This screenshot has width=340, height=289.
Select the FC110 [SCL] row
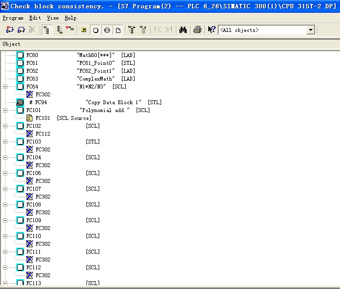(63, 236)
